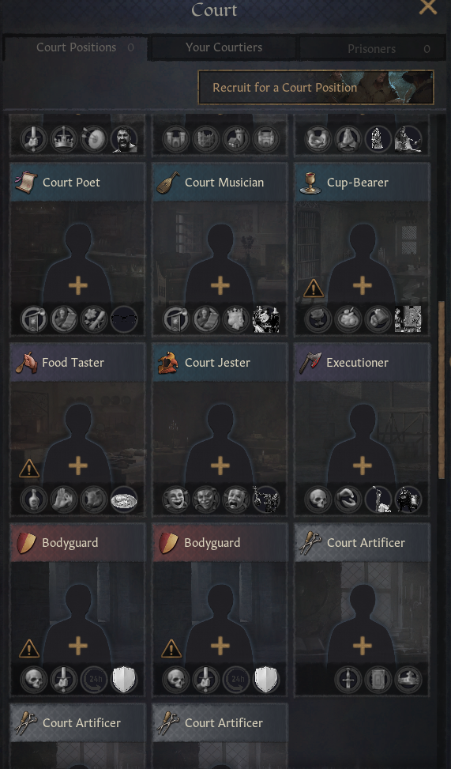451x769 pixels.
Task: Select the Court Positions tab
Action: click(x=76, y=47)
